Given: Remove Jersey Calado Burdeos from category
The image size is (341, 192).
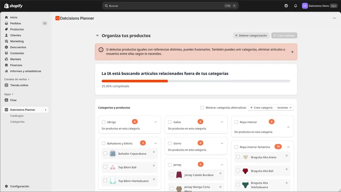Looking at the screenshot, I should pyautogui.click(x=220, y=173).
